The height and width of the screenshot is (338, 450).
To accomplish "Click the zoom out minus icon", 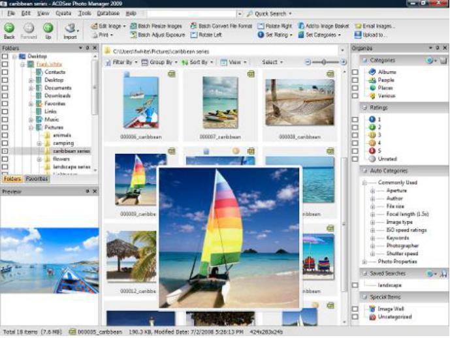I will (308, 62).
